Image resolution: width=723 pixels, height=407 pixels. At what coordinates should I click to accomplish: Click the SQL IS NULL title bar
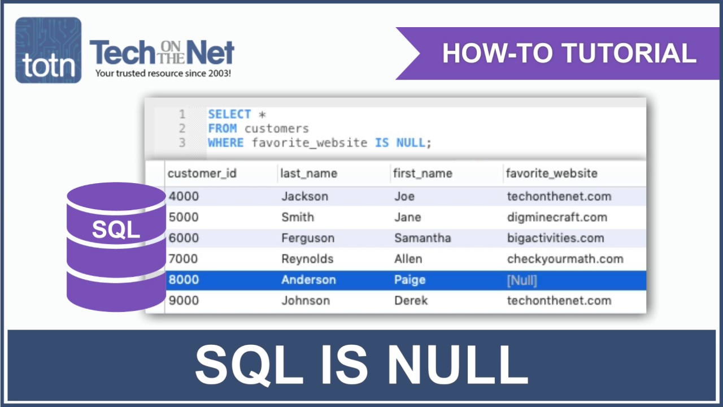pos(361,365)
